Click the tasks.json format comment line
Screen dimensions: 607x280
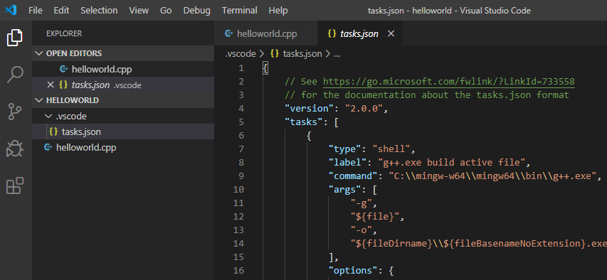pos(427,95)
